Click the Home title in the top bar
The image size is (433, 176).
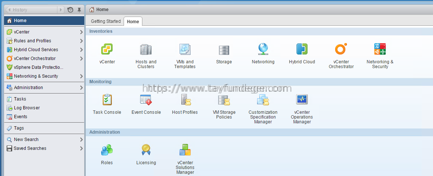pyautogui.click(x=102, y=10)
